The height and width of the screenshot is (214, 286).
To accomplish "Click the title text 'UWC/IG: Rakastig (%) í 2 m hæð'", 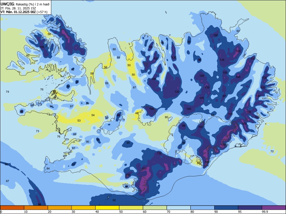I will [25, 4].
